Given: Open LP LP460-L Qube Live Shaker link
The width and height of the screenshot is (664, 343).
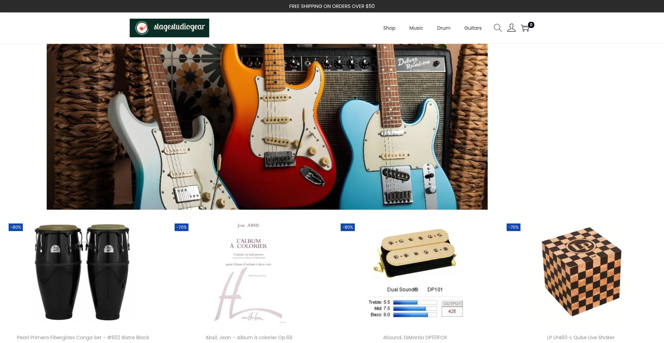Looking at the screenshot, I should pos(581,337).
